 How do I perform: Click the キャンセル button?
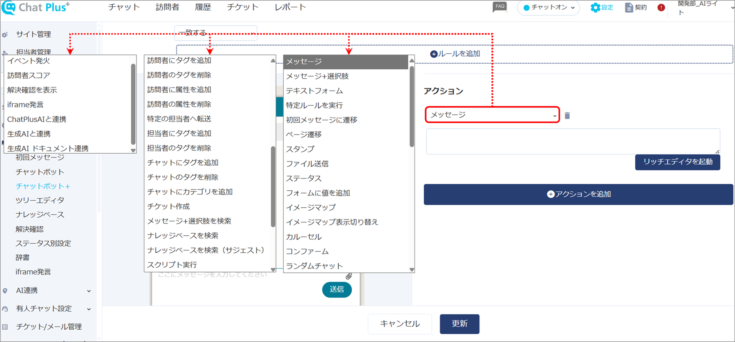click(400, 324)
